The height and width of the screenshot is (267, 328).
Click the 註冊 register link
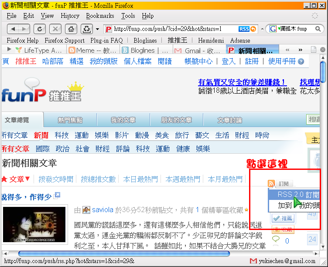pyautogui.click(x=252, y=61)
